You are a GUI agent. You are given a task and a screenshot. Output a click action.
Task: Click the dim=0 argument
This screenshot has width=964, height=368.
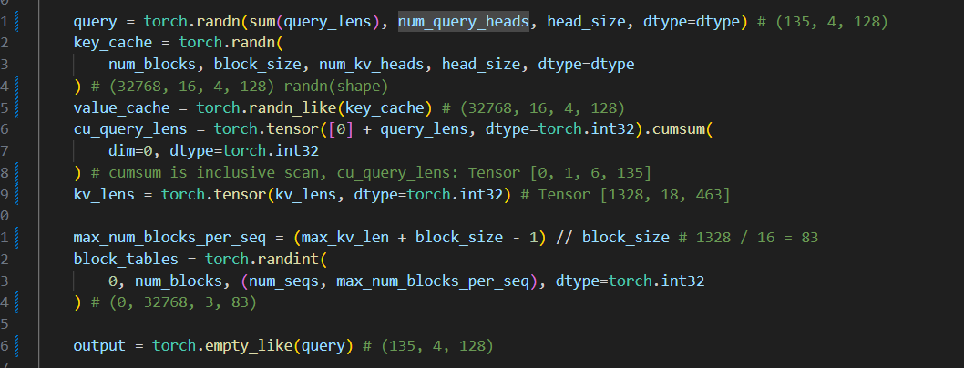(x=129, y=151)
